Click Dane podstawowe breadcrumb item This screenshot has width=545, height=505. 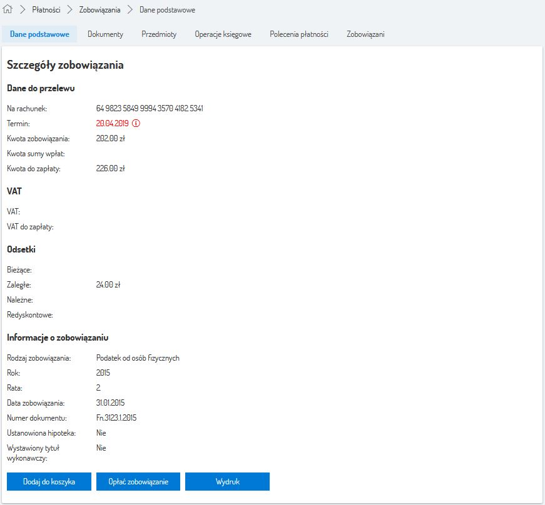(167, 10)
